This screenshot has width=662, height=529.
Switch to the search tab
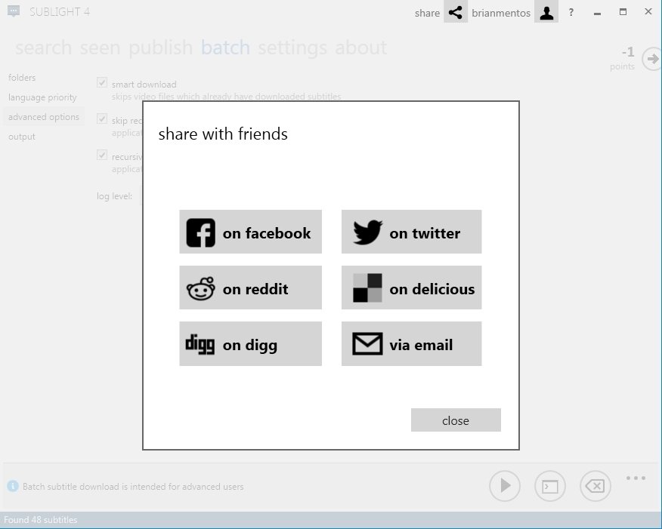[x=44, y=48]
